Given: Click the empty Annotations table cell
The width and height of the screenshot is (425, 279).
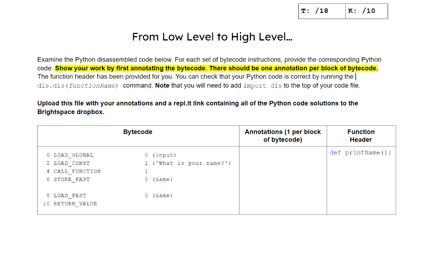Looking at the screenshot, I should (x=282, y=180).
